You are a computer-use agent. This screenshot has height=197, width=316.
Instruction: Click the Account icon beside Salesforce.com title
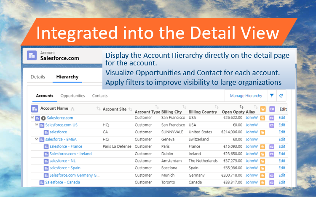[32, 56]
